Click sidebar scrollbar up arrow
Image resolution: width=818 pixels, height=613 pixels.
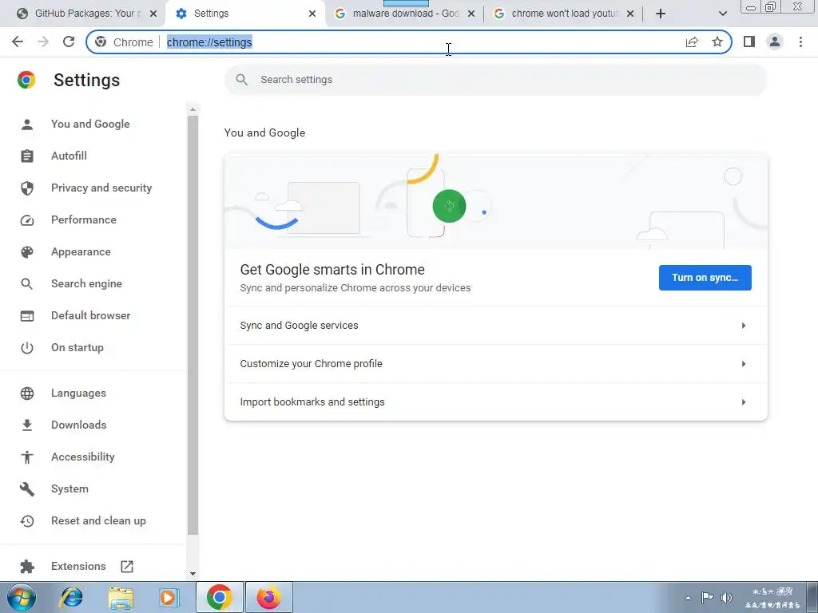193,109
